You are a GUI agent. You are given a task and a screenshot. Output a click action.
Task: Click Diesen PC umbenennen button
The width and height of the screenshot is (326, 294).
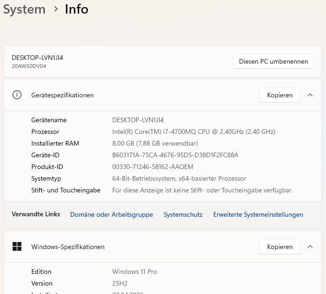pos(274,61)
